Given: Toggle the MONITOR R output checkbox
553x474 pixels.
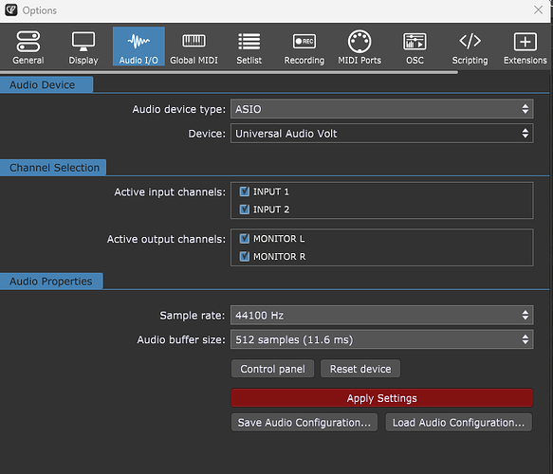Looking at the screenshot, I should tap(245, 257).
